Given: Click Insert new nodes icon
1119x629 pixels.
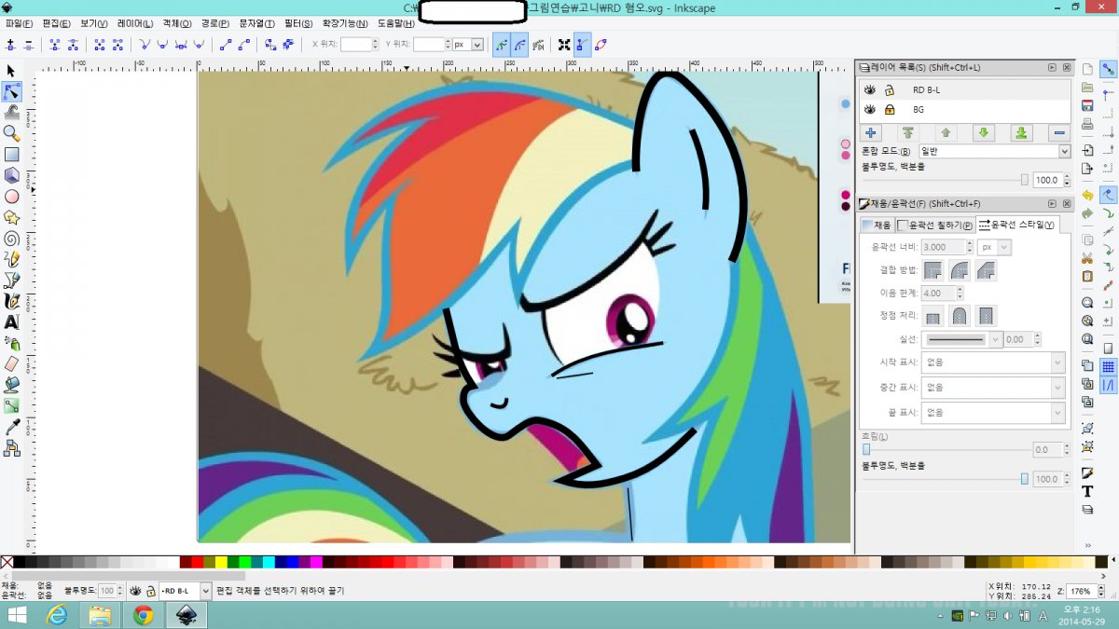Looking at the screenshot, I should click(11, 44).
